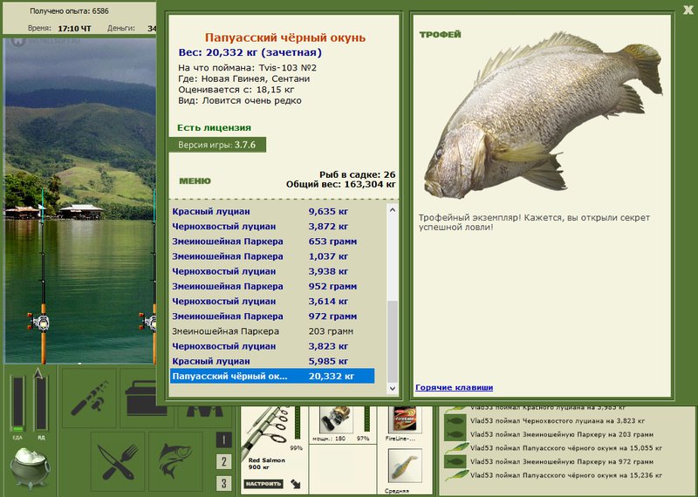Click the trophy fish picture
This screenshot has width=698, height=497.
click(543, 116)
